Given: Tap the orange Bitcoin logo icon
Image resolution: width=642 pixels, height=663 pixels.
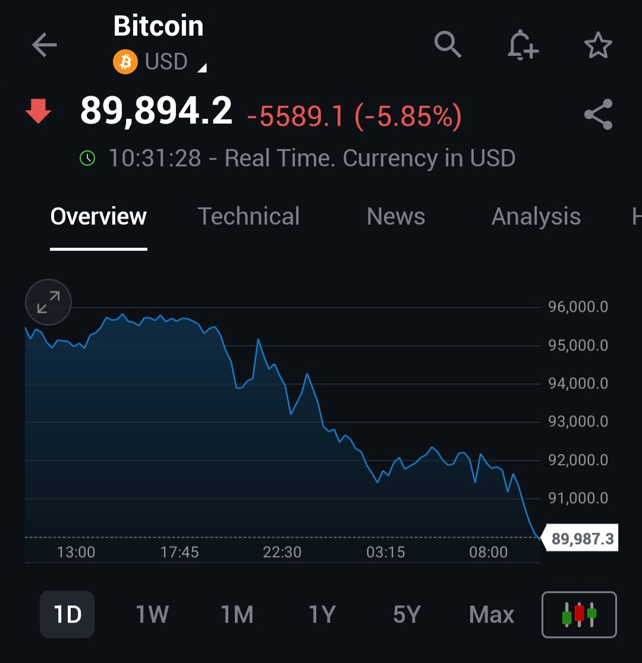Looking at the screenshot, I should [x=125, y=62].
